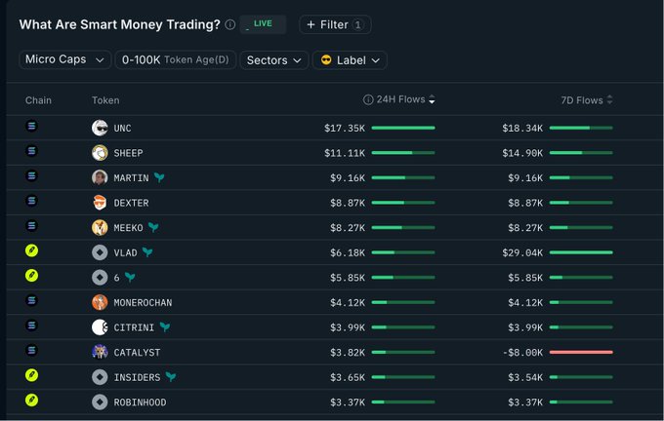Viewport: 664px width, 421px height.
Task: Click CATALYST red 7D flow bar
Action: click(x=581, y=352)
